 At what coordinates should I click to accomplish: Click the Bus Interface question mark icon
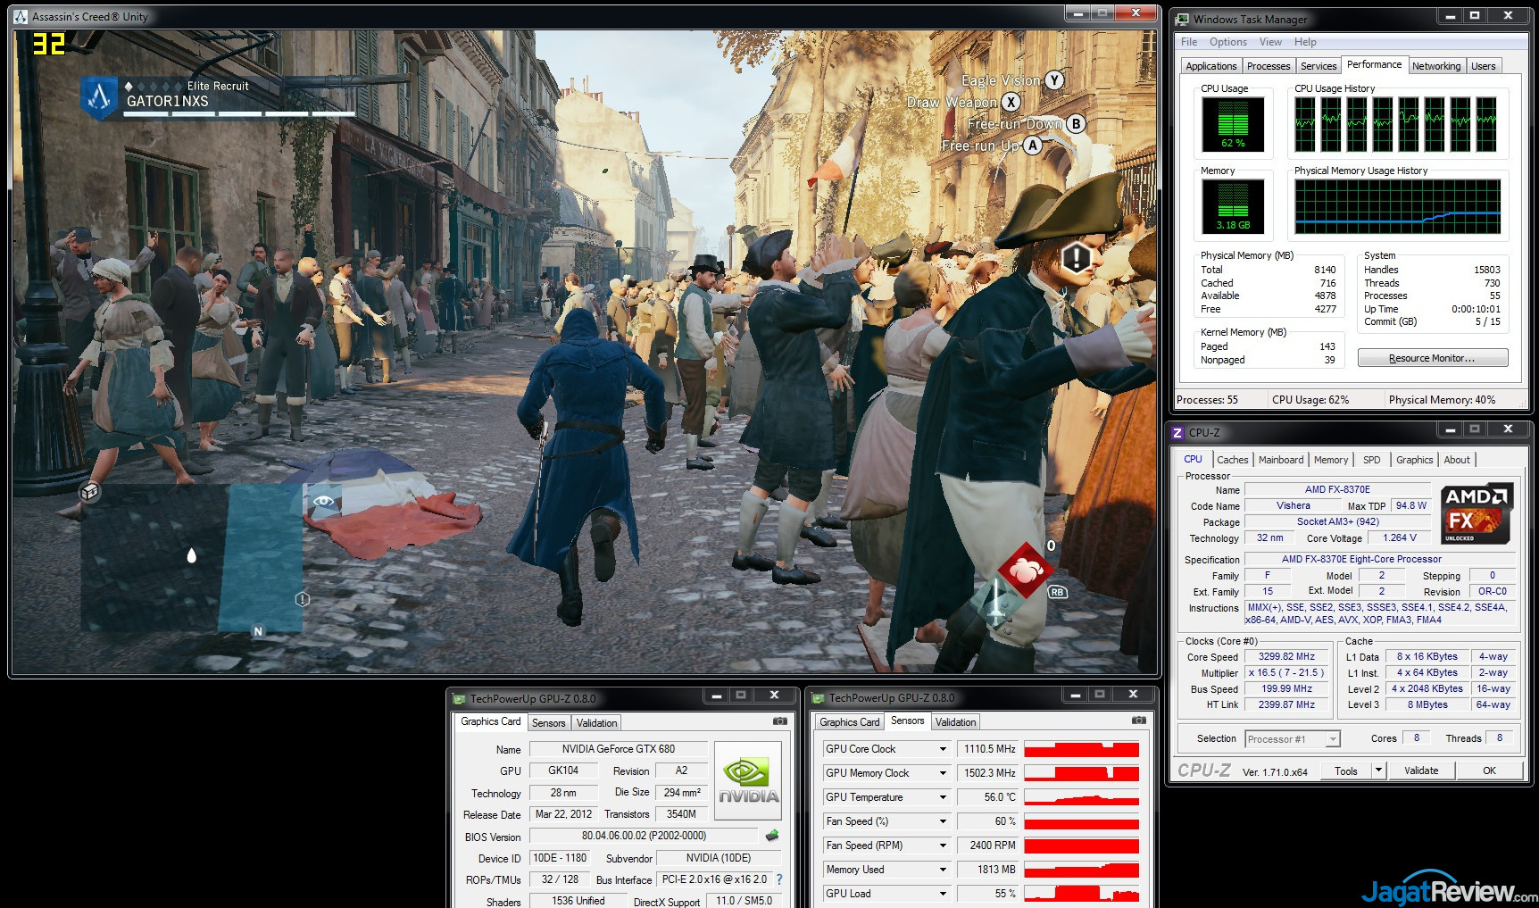click(778, 879)
